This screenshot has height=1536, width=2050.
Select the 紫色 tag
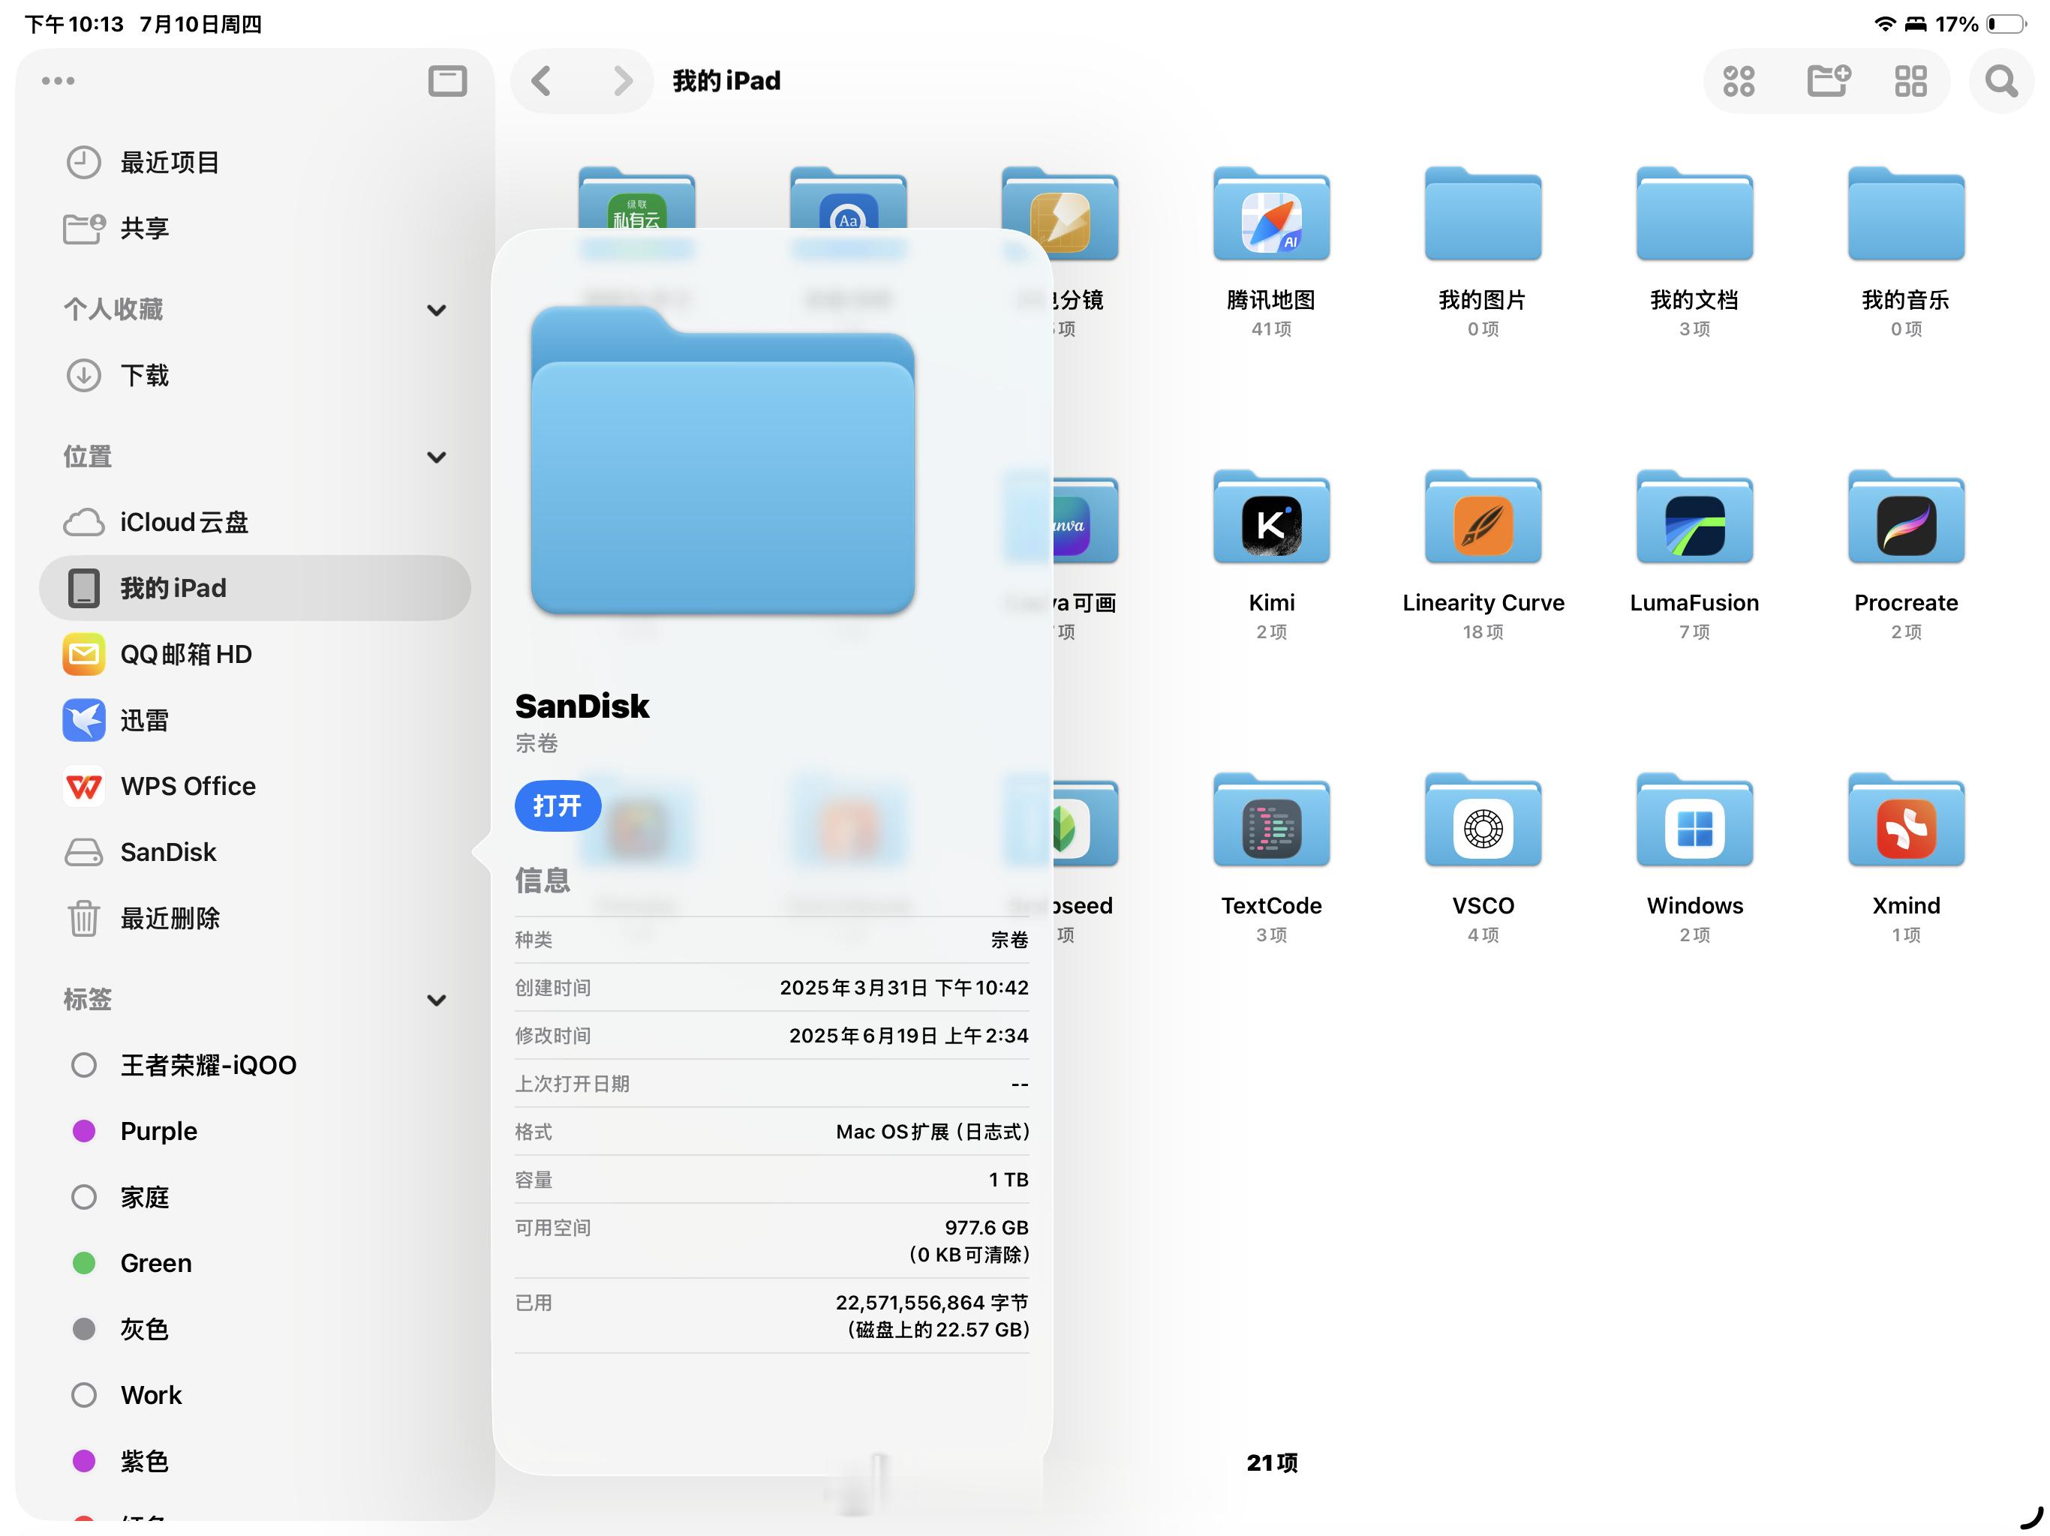[255, 1461]
